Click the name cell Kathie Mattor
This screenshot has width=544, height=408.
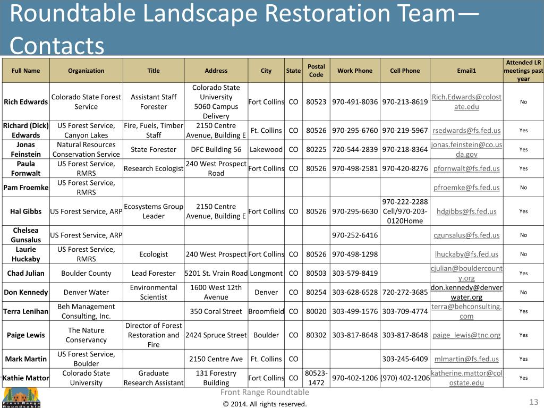coord(25,378)
